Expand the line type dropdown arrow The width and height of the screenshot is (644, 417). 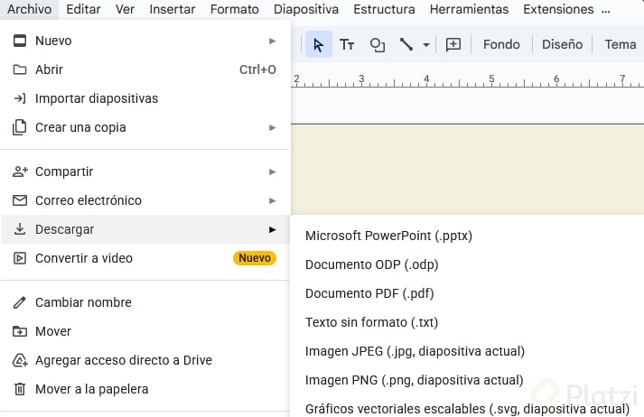[426, 44]
